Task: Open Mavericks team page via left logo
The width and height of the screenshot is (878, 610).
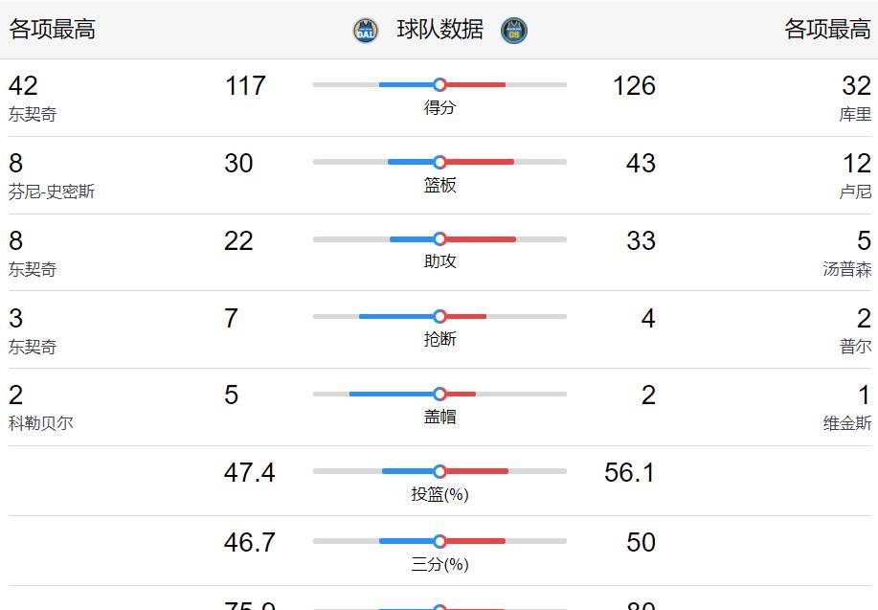Action: click(x=364, y=30)
